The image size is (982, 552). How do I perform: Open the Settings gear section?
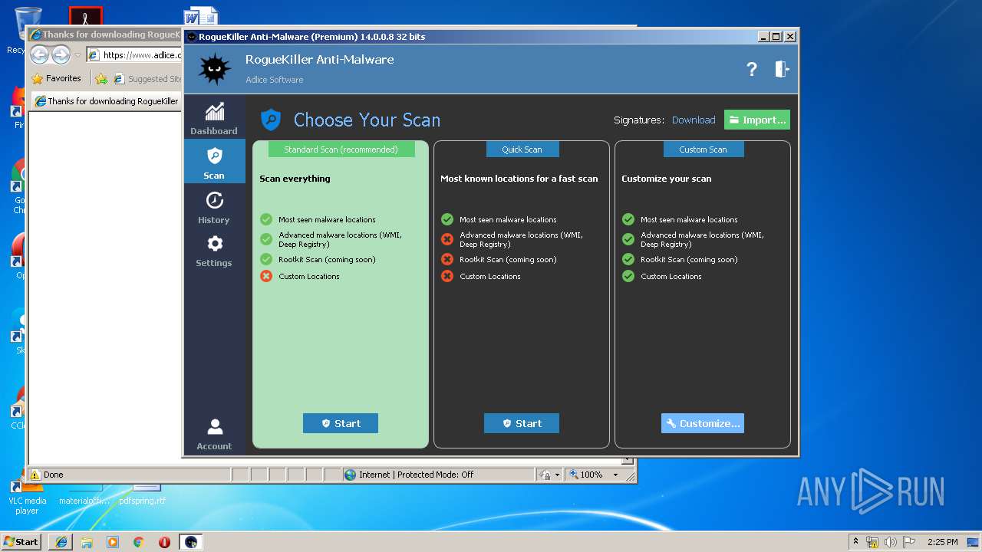[214, 251]
